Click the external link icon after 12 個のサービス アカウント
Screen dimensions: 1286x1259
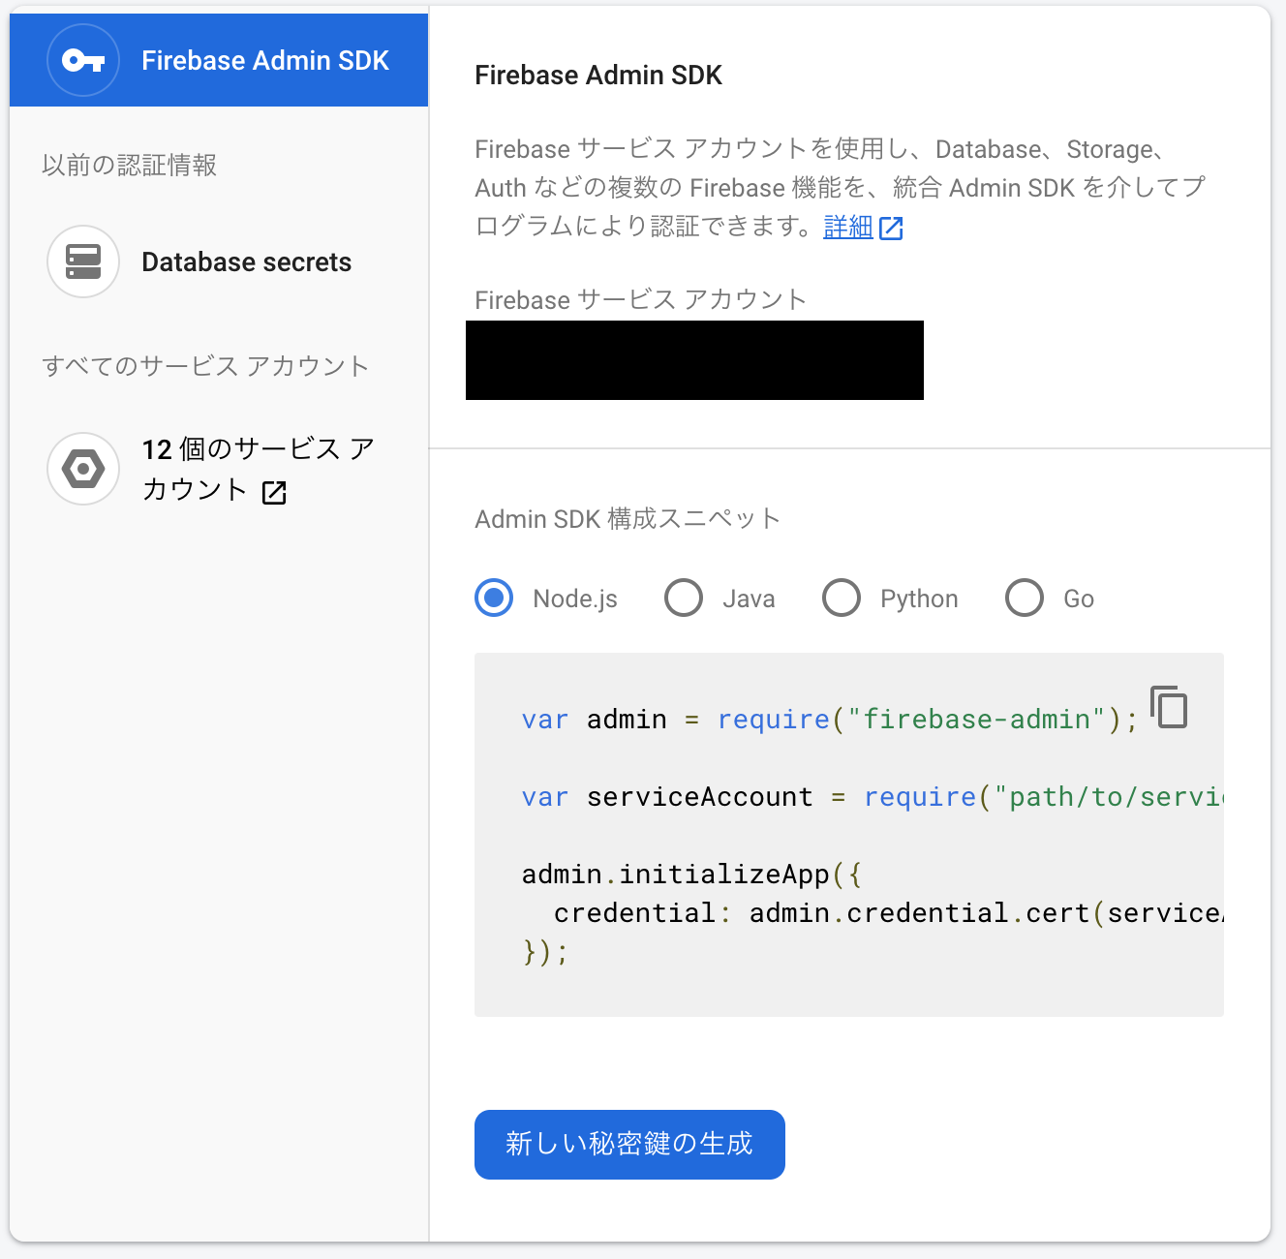(275, 492)
